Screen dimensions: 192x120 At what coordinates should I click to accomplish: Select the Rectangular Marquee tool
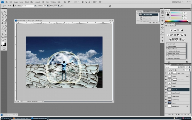pos(2,12)
